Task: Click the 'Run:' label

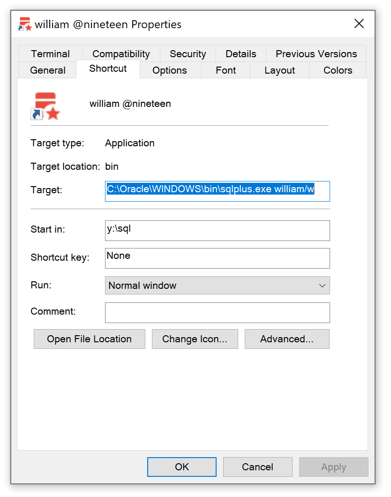Action: point(41,285)
